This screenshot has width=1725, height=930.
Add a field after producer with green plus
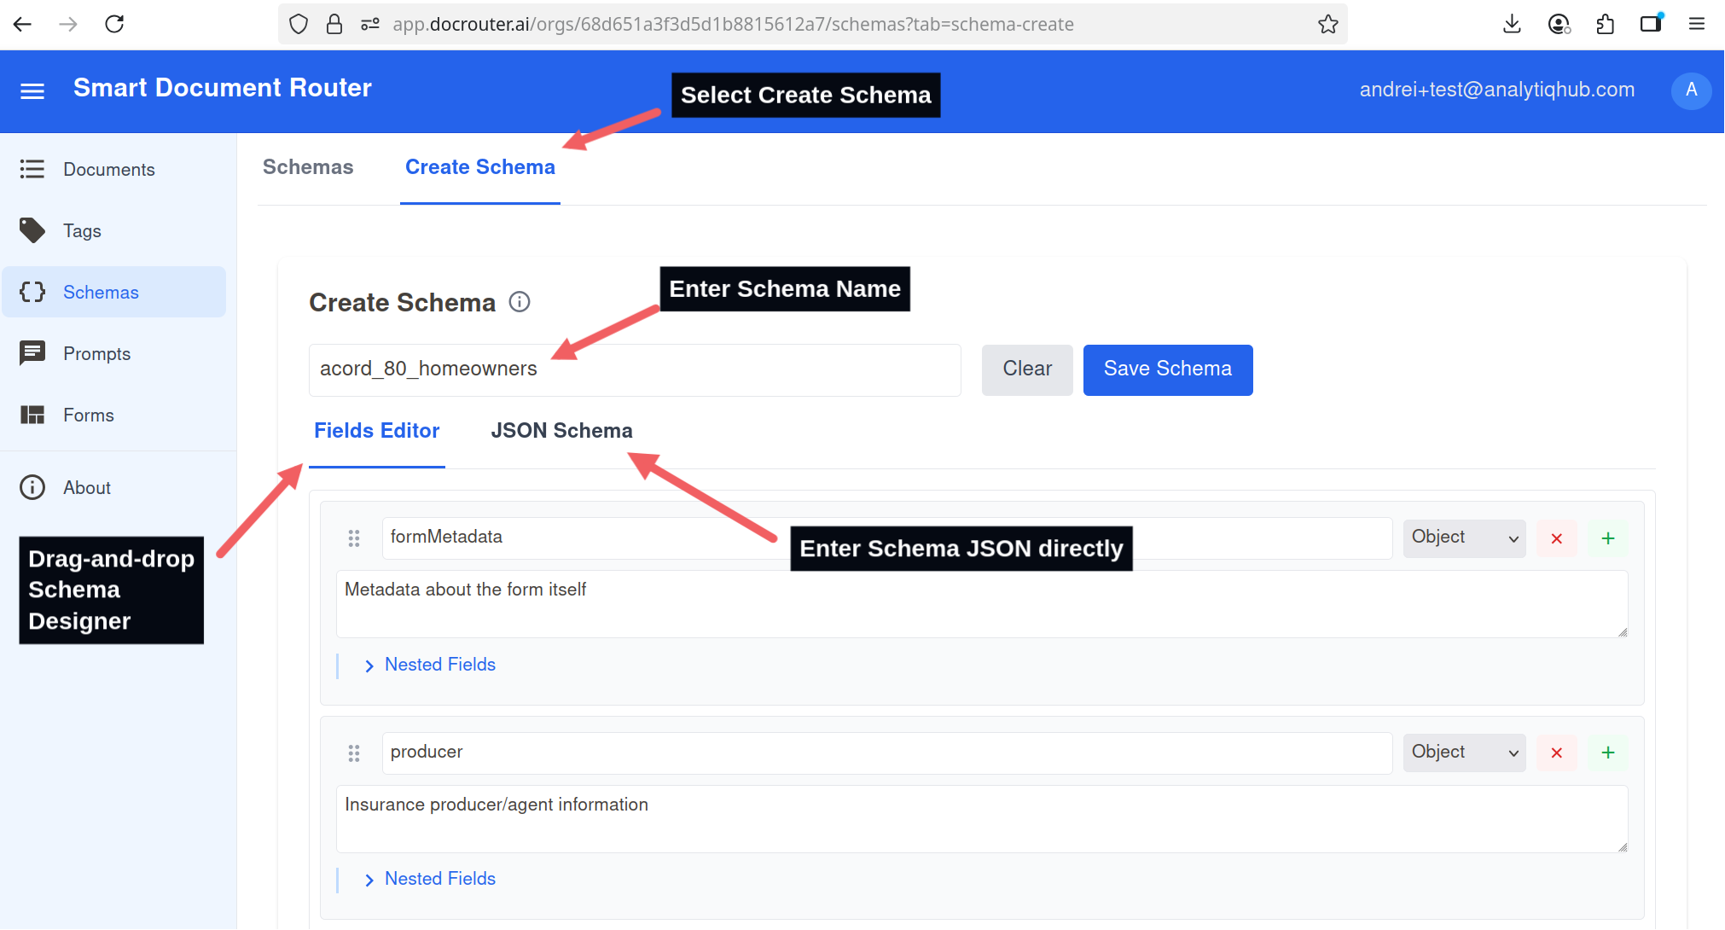pos(1607,753)
